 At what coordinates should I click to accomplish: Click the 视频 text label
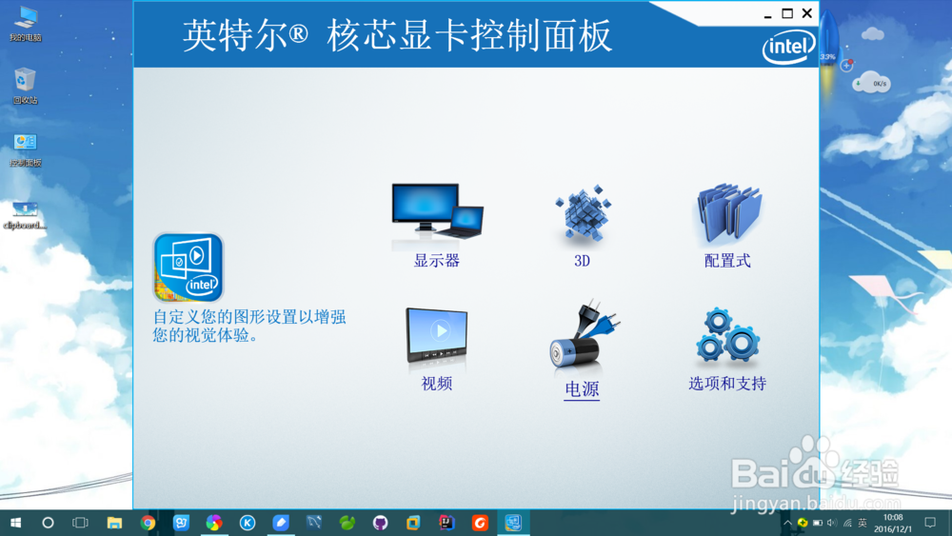click(x=437, y=384)
